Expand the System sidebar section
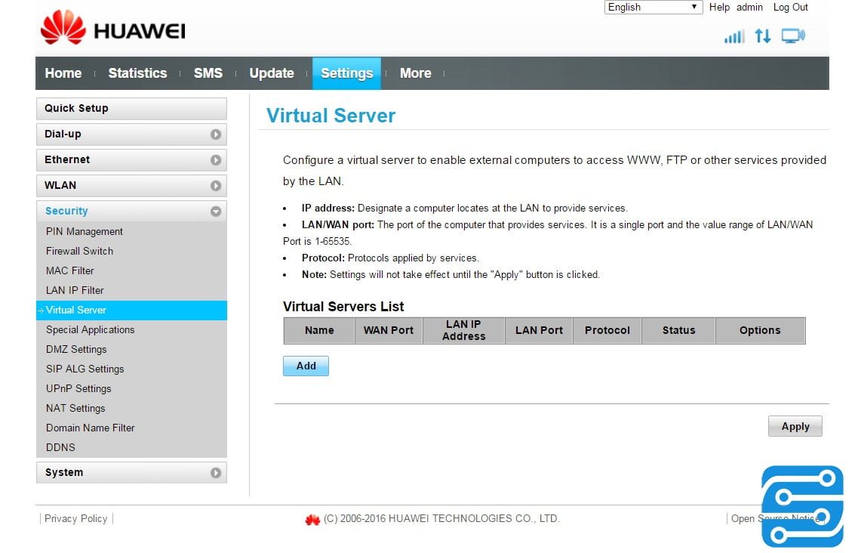 tap(131, 473)
